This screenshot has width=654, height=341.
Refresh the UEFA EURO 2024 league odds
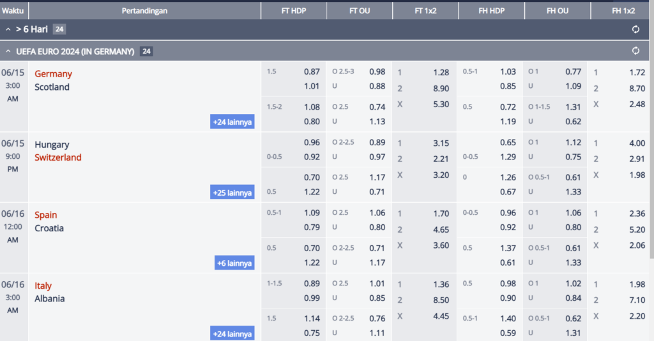pyautogui.click(x=635, y=51)
